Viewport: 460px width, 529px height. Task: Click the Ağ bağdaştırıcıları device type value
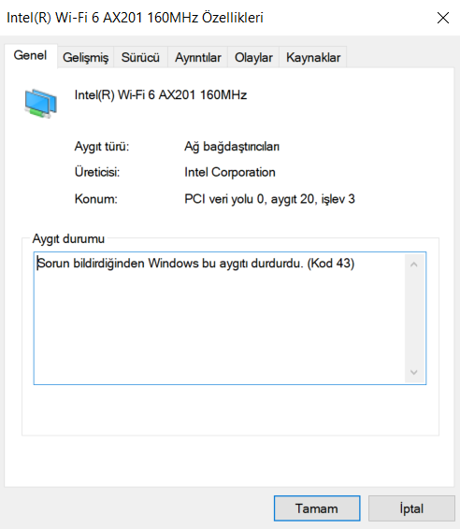click(x=232, y=147)
